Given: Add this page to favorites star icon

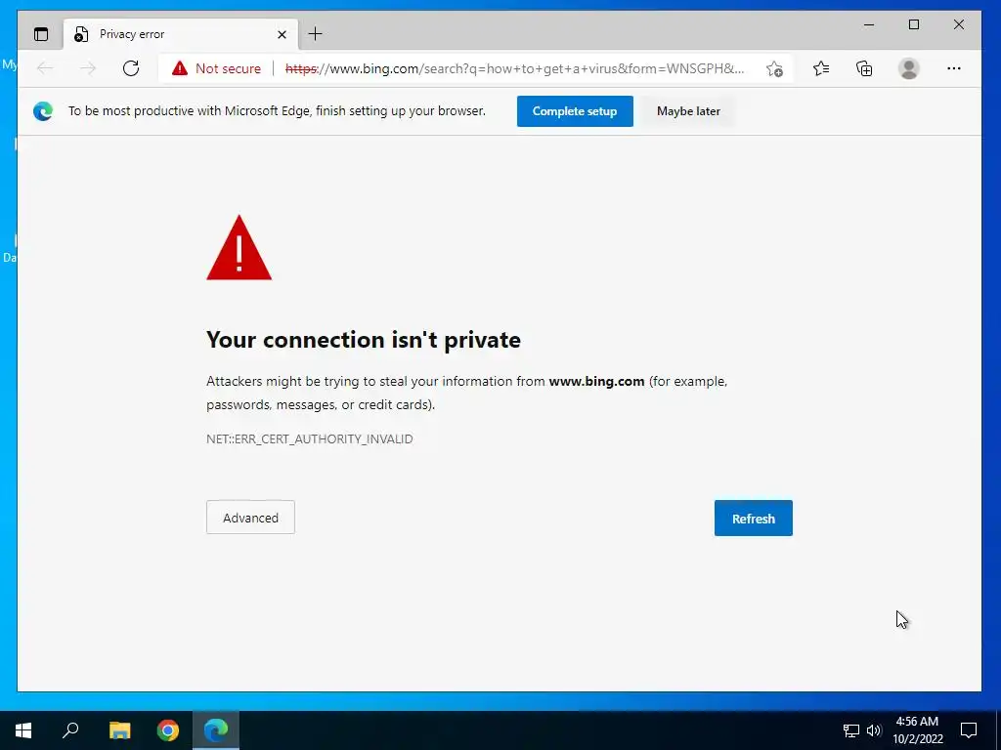Looking at the screenshot, I should coord(774,68).
